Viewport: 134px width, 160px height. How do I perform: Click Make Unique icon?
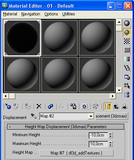62,107
